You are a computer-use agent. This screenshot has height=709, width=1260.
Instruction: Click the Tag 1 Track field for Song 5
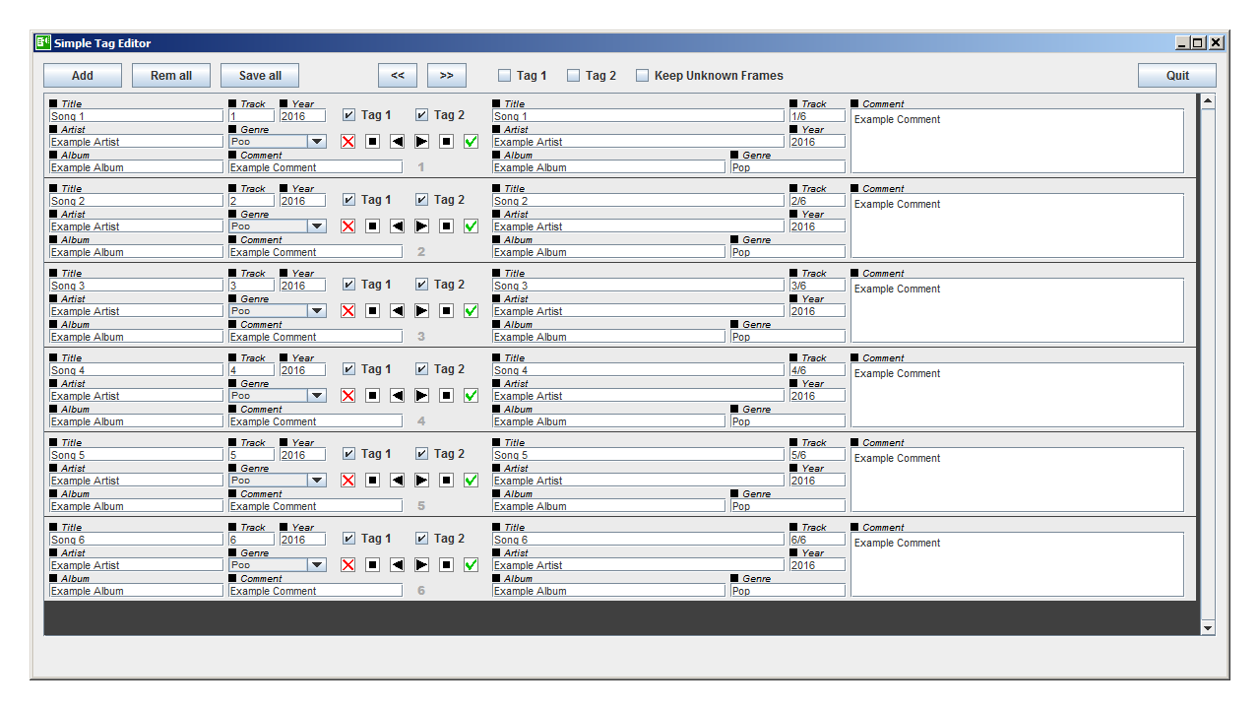pos(251,455)
